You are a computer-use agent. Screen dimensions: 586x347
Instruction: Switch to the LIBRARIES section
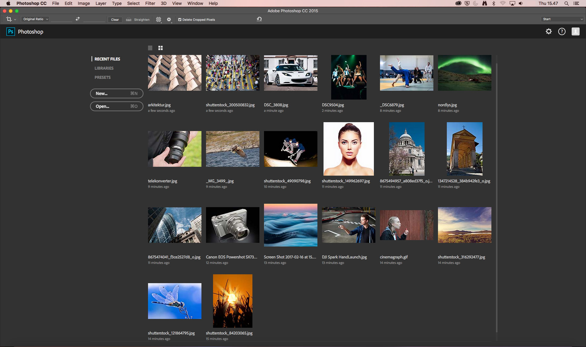[x=104, y=68]
